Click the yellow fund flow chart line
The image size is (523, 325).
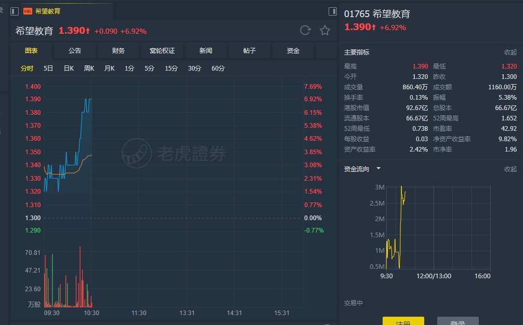pos(396,227)
